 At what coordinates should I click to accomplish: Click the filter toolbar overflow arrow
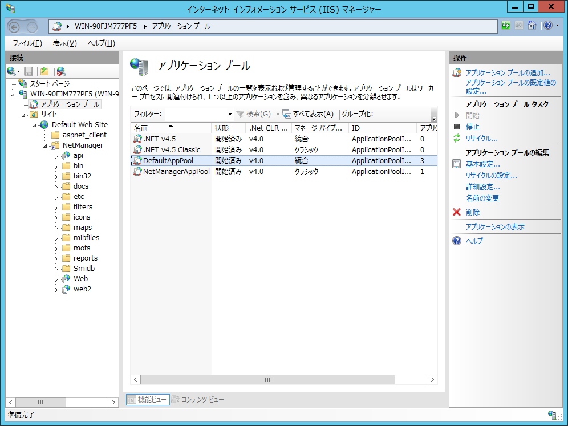[433, 118]
